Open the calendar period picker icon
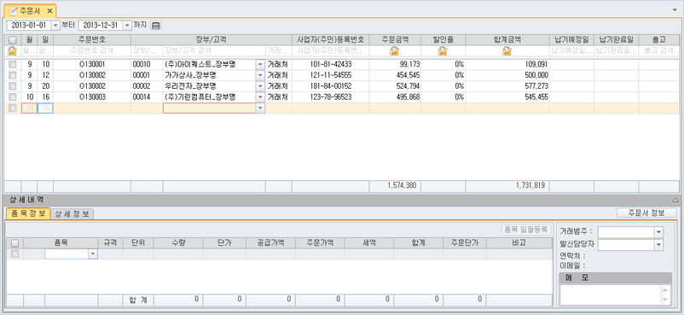Screen dimensions: 684x315 click(x=156, y=26)
